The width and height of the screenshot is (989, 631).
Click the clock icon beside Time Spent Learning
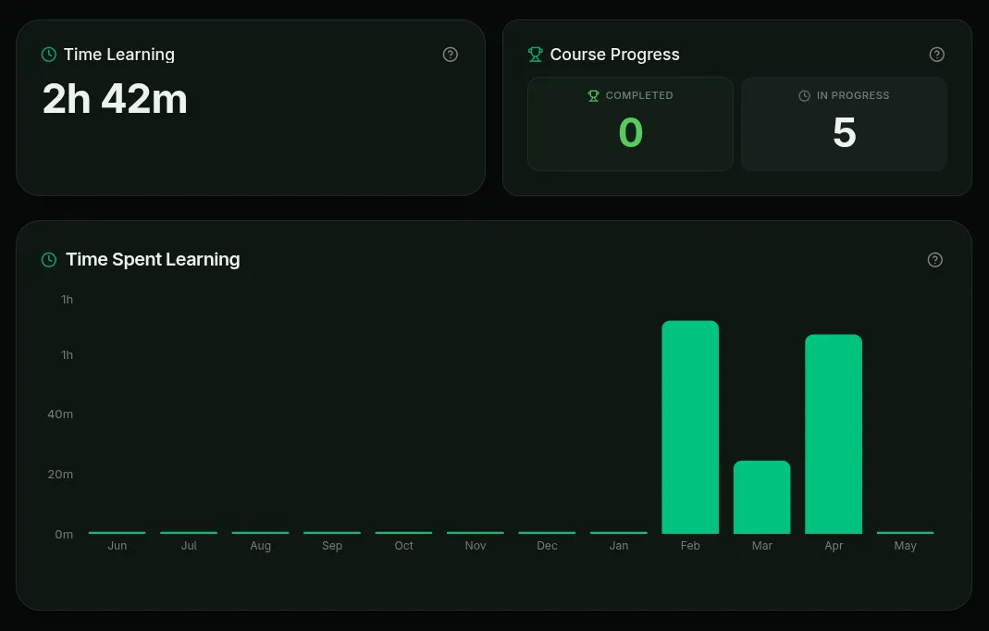pyautogui.click(x=48, y=259)
